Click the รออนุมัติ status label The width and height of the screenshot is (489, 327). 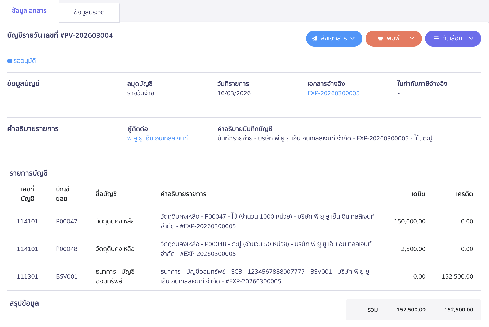point(25,61)
